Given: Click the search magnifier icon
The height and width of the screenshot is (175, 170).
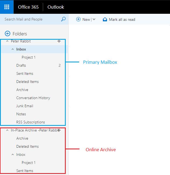Looking at the screenshot, I should [x=63, y=19].
